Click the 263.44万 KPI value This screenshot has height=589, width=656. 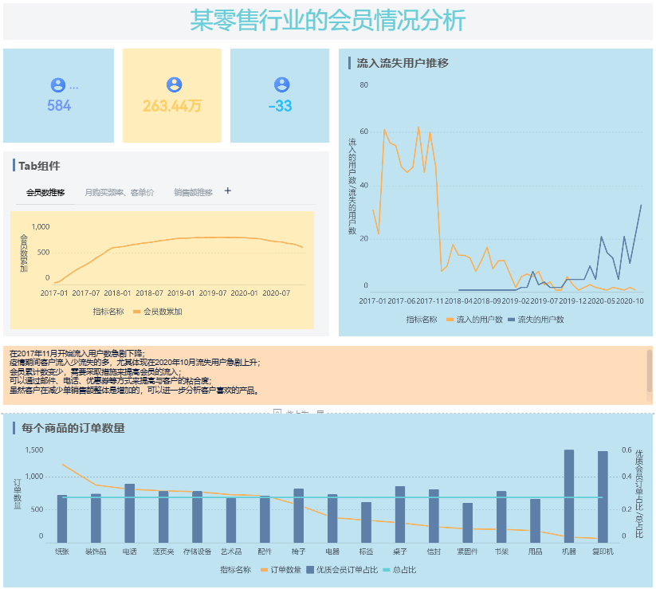(172, 106)
